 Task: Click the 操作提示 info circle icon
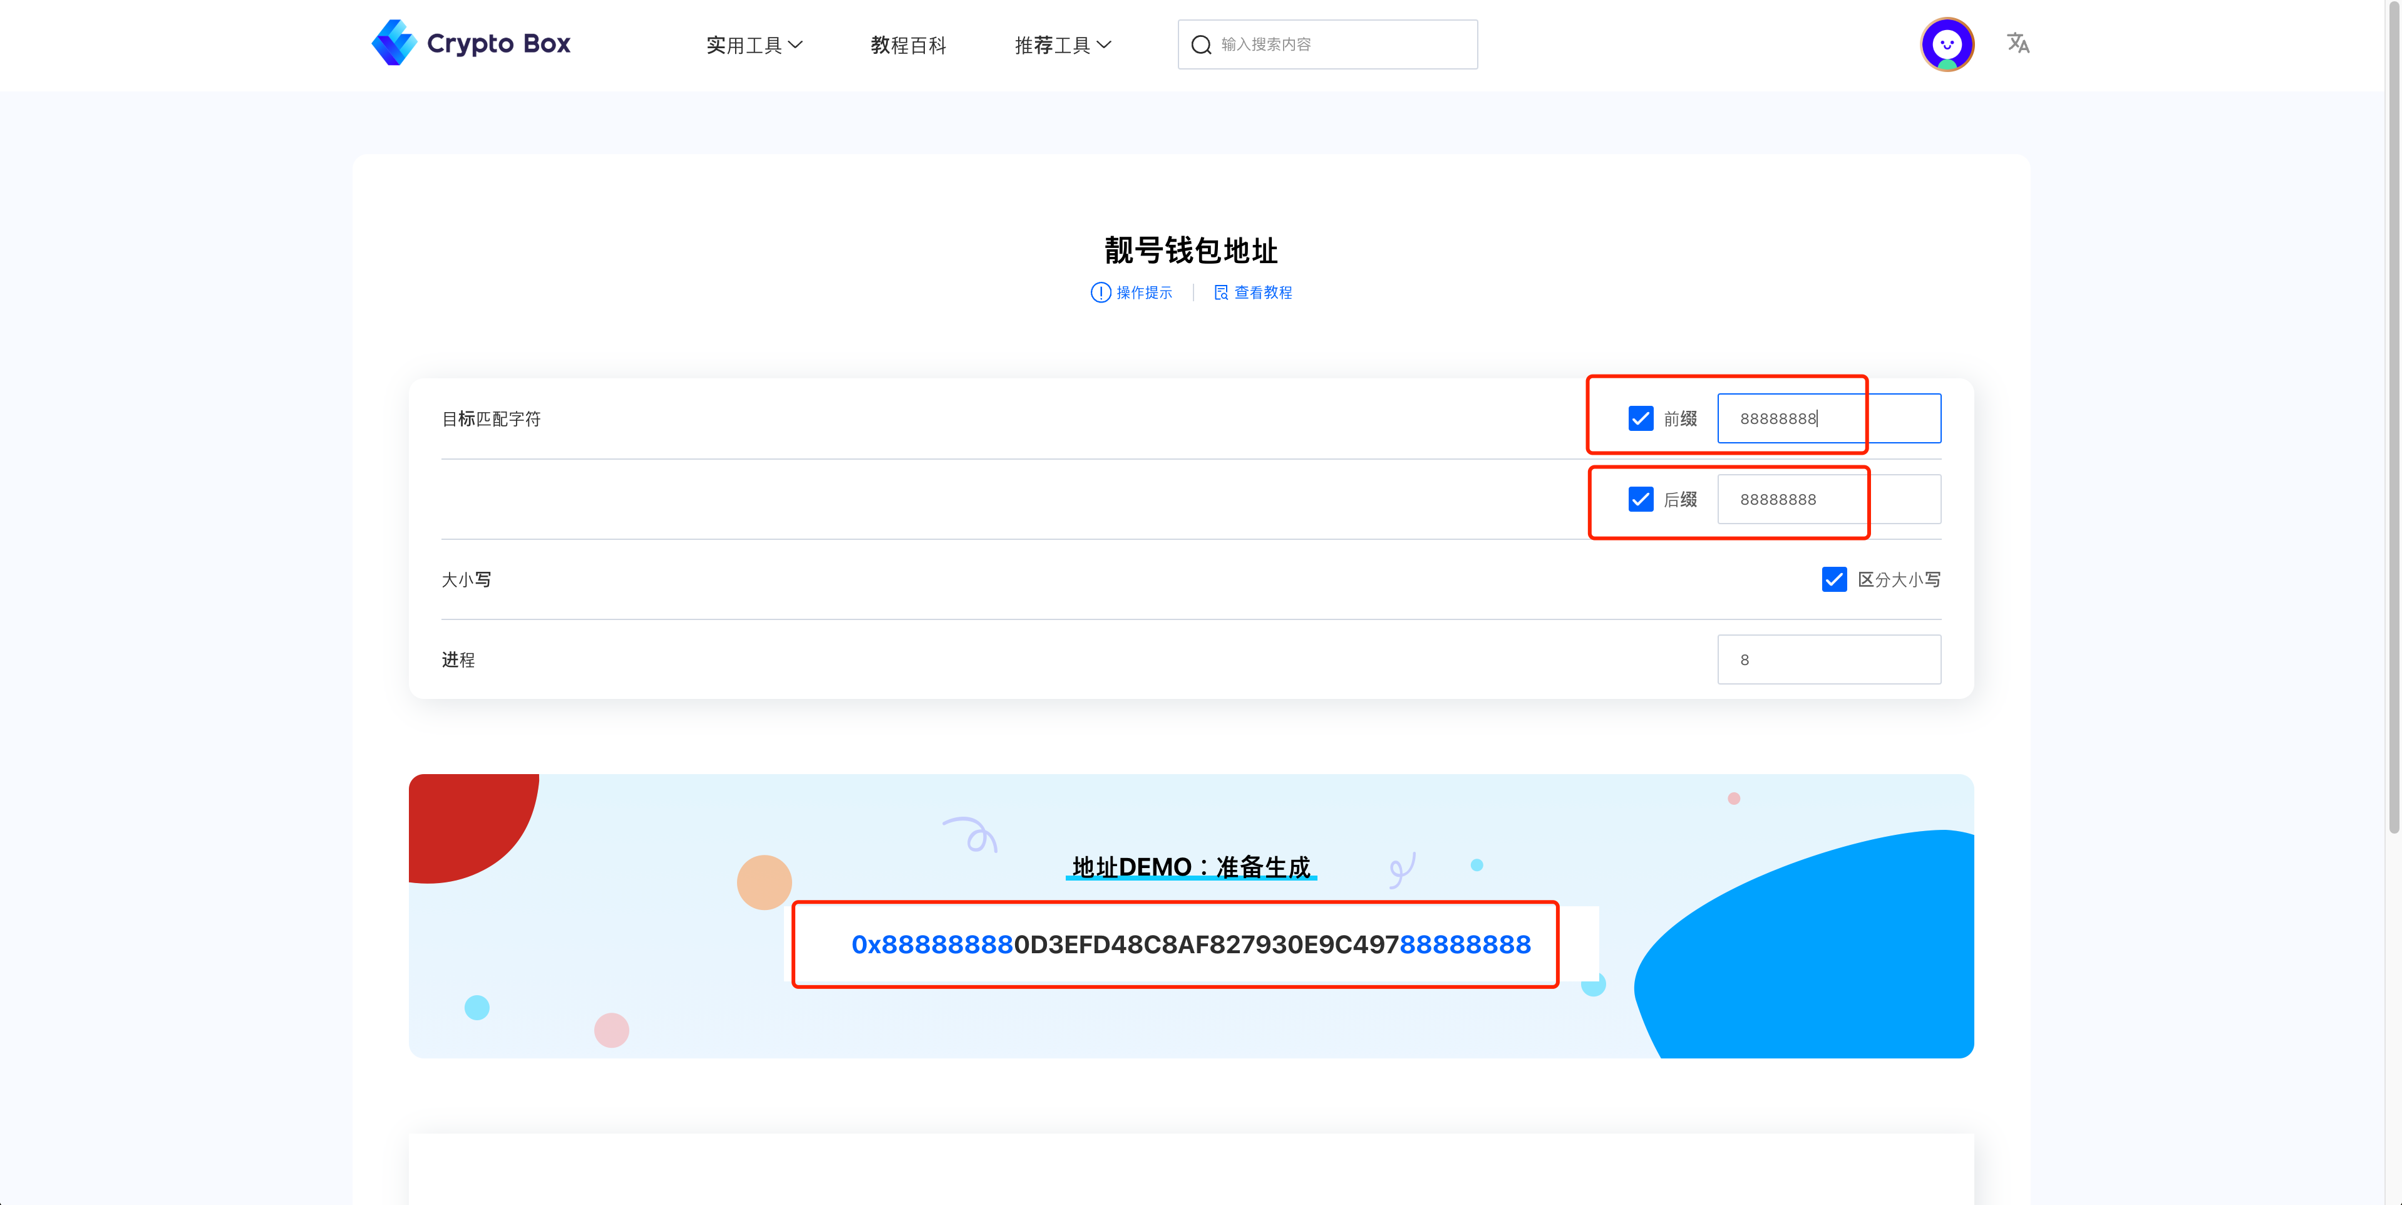(1100, 293)
